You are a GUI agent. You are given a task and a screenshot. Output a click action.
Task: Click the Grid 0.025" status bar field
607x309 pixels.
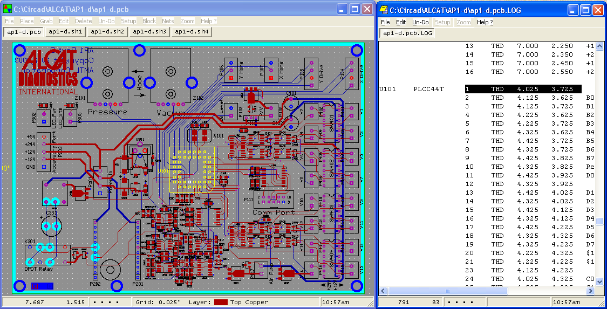(157, 303)
